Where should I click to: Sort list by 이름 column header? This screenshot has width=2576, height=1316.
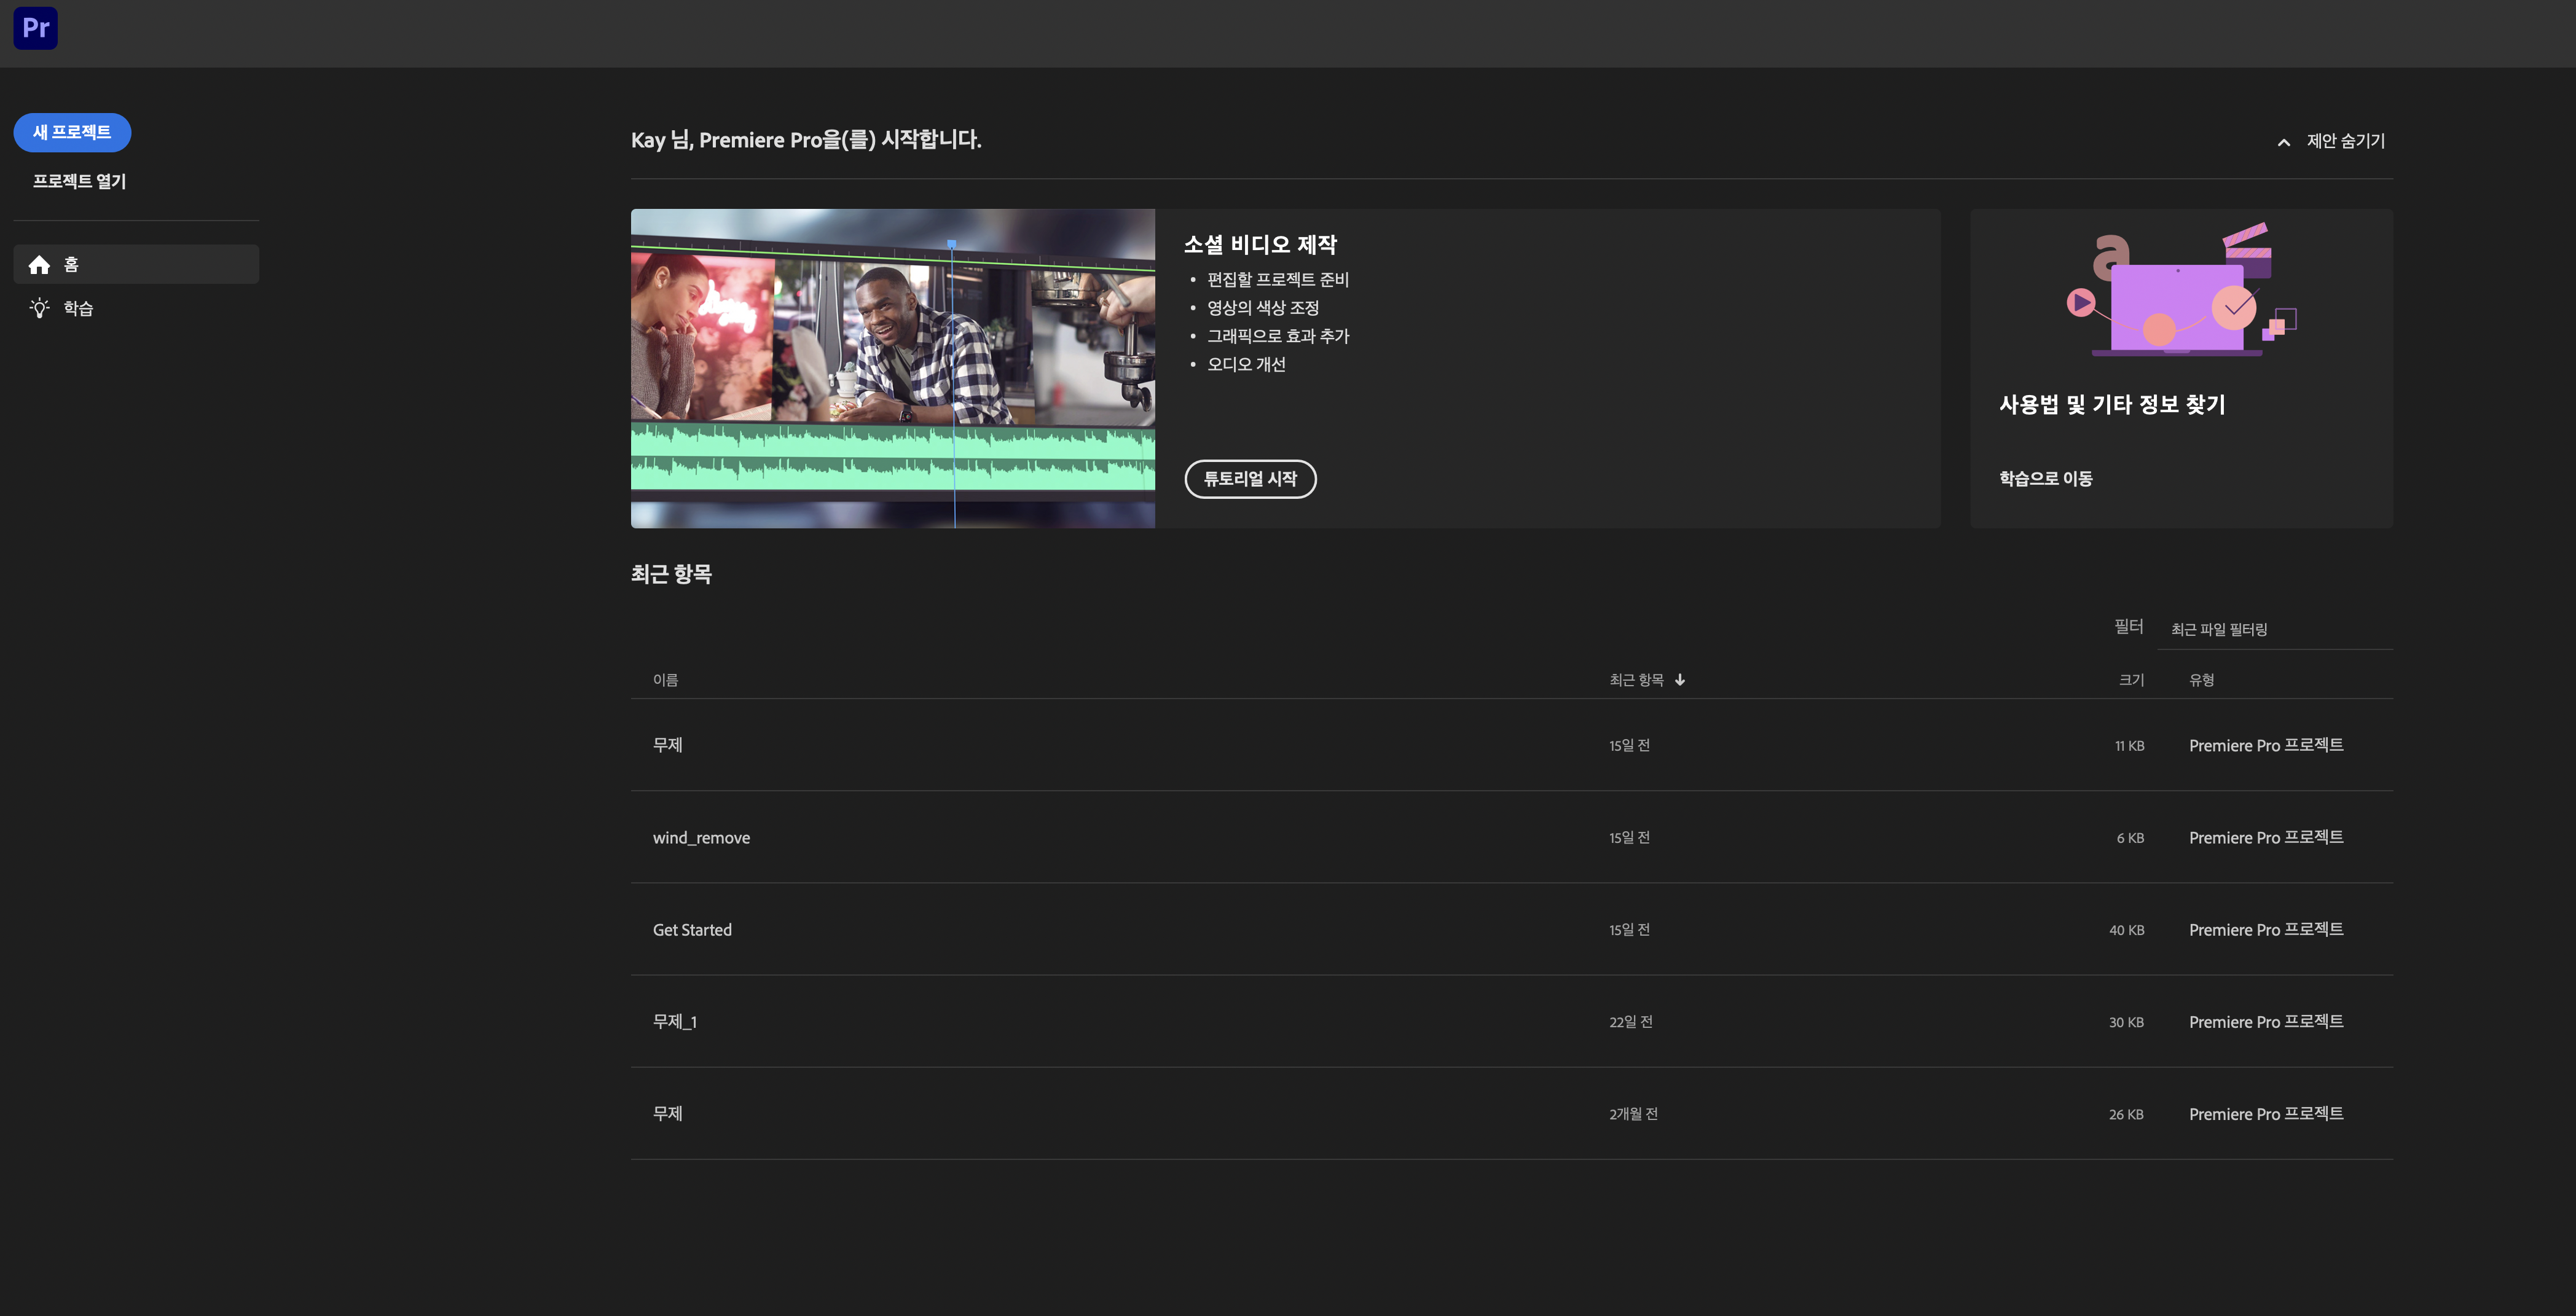[665, 680]
